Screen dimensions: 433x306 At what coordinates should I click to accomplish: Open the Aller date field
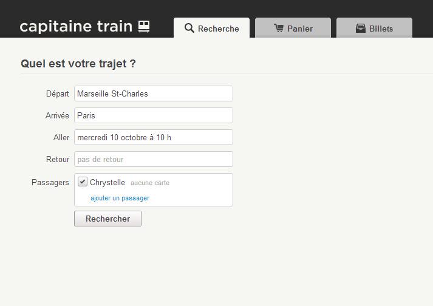pyautogui.click(x=154, y=137)
